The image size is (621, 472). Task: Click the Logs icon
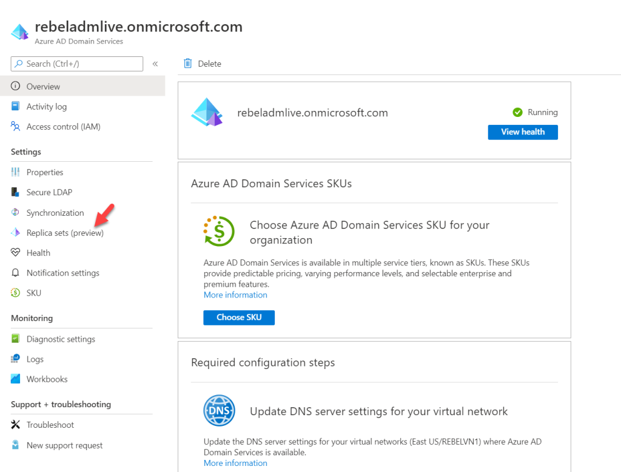coord(15,359)
